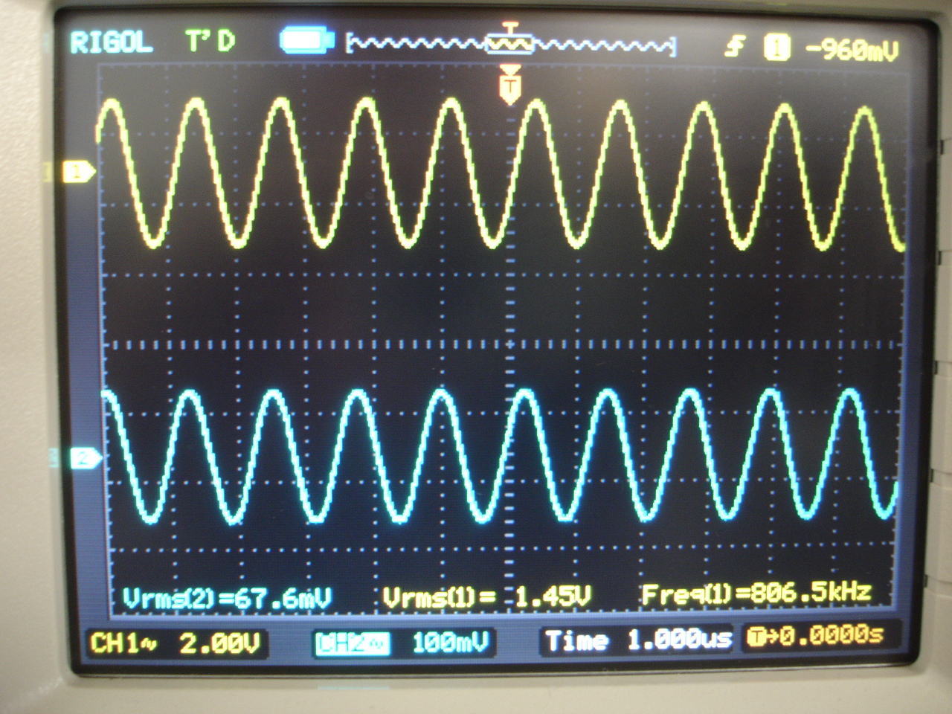Click the battery status icon

[x=307, y=41]
